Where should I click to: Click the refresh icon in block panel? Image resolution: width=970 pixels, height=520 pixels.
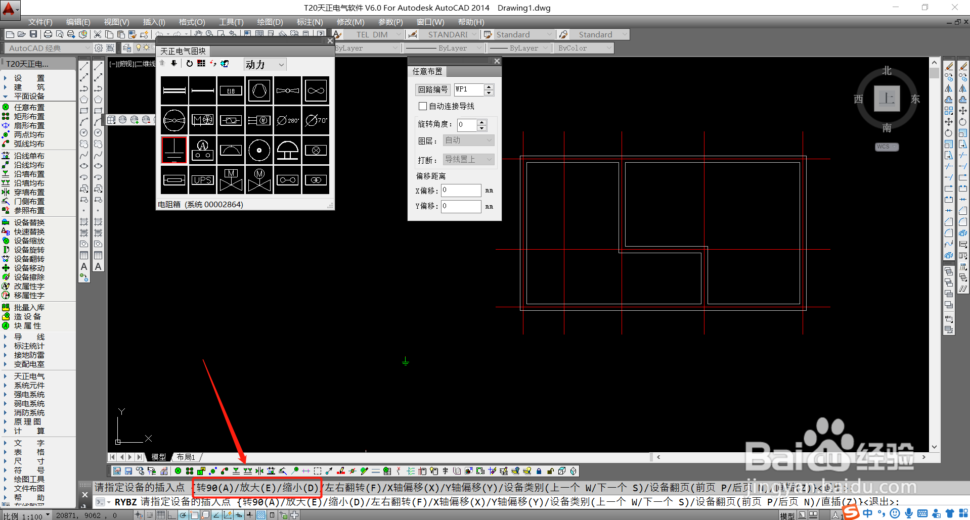tap(189, 64)
